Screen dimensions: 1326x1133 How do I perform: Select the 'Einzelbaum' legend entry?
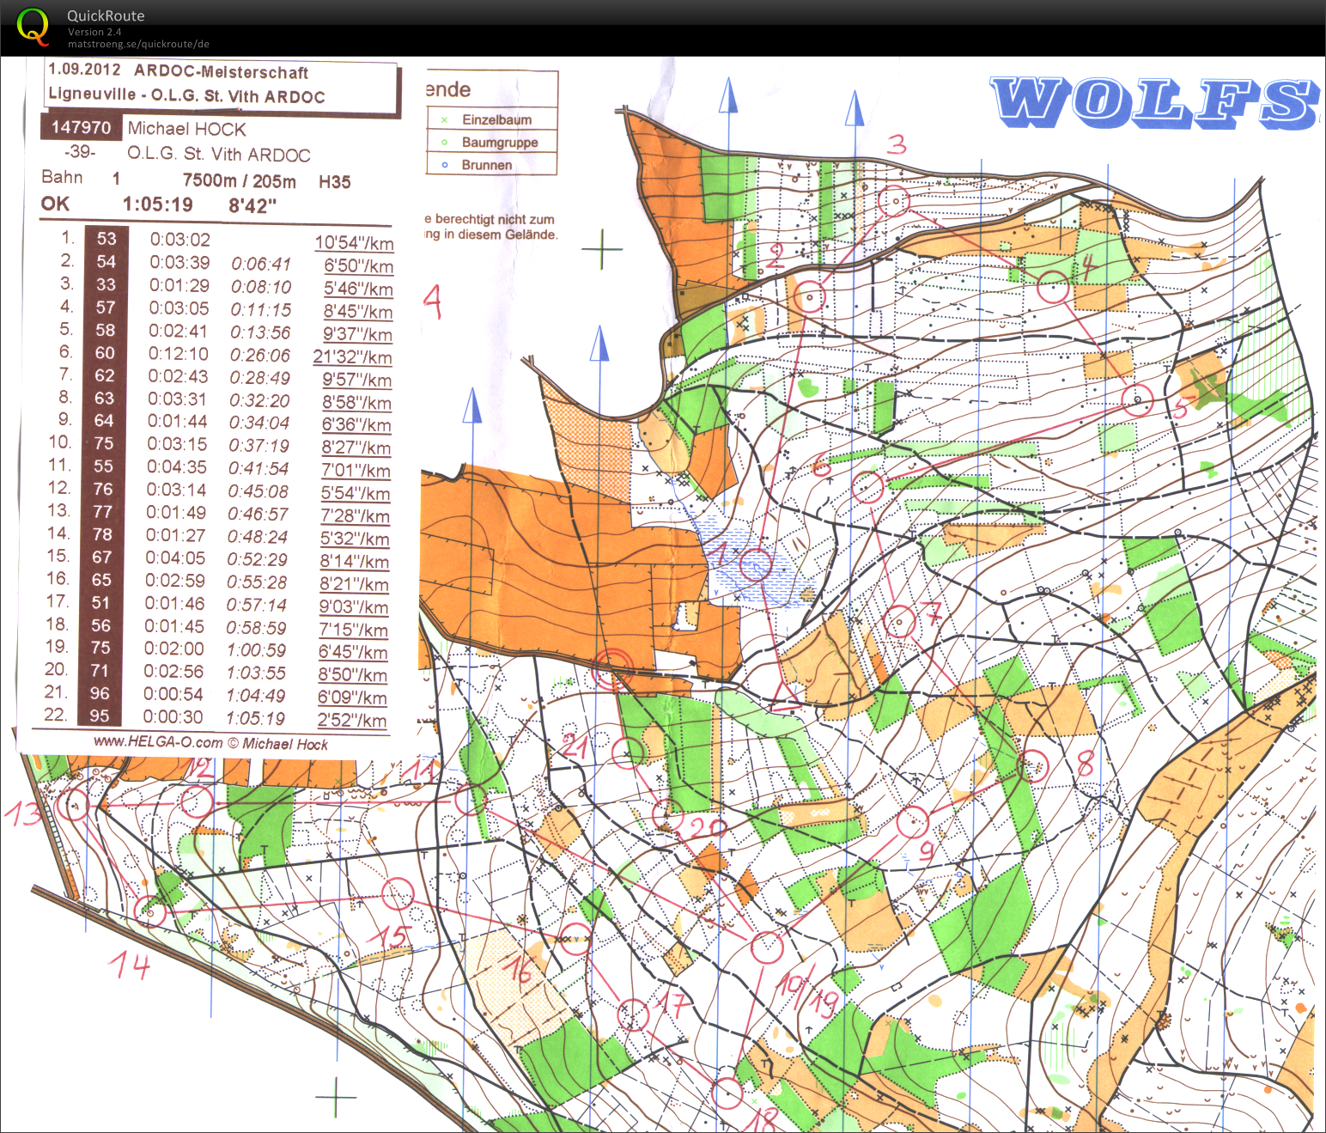click(x=496, y=119)
